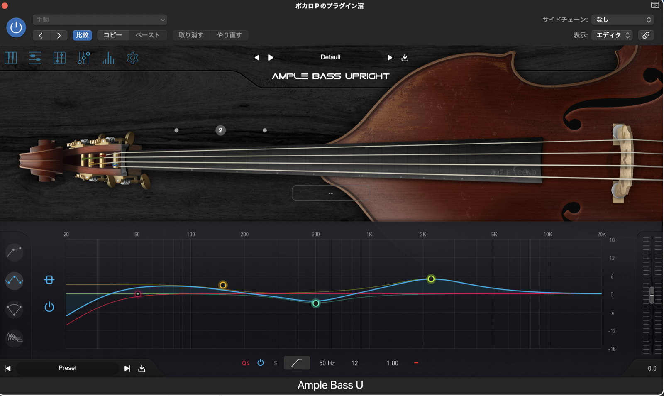The image size is (664, 396).
Task: Click play button beside Default preset
Action: 271,58
